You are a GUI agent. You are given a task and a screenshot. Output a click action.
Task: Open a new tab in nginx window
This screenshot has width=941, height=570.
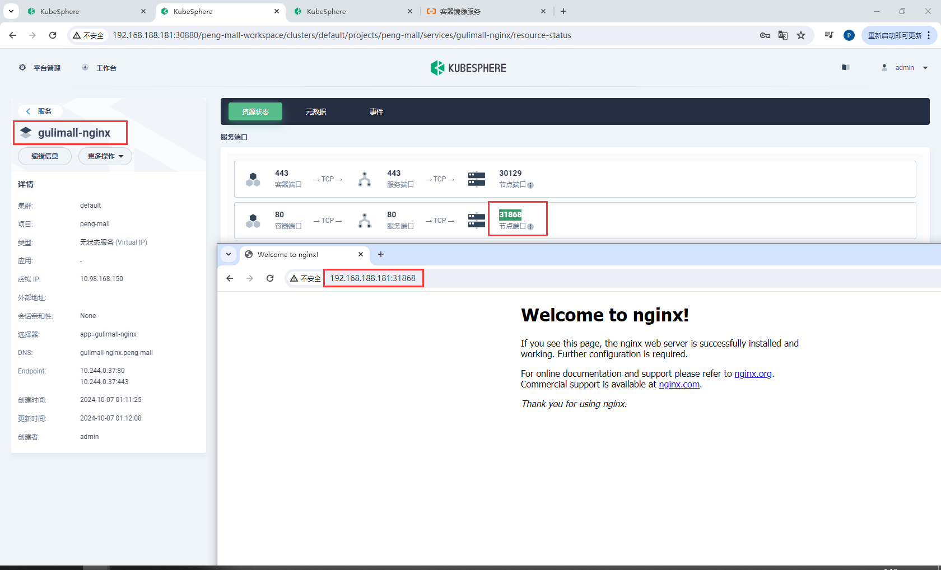pos(381,254)
